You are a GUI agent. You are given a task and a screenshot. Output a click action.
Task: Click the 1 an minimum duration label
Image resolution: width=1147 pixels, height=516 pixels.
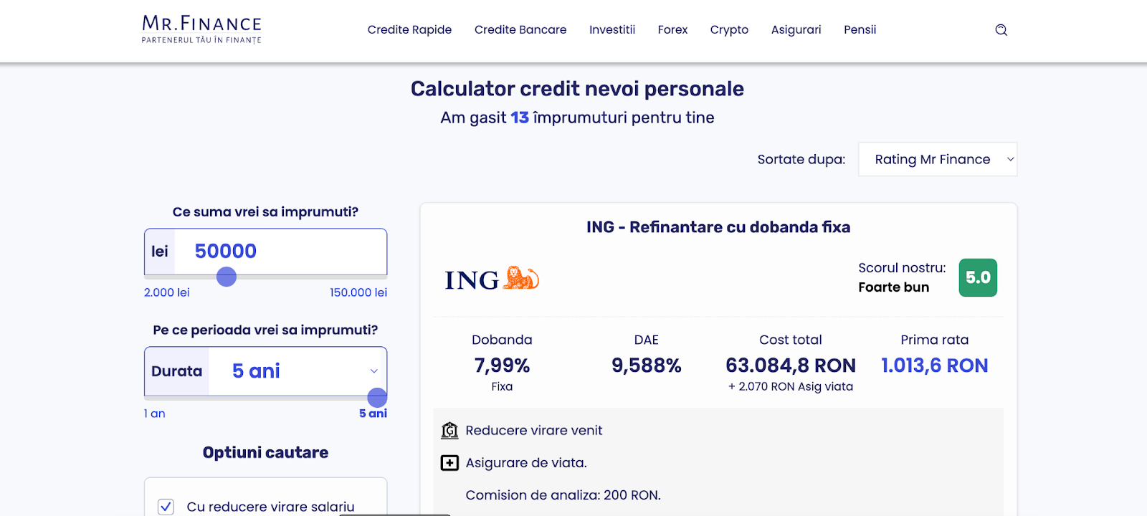click(x=155, y=414)
